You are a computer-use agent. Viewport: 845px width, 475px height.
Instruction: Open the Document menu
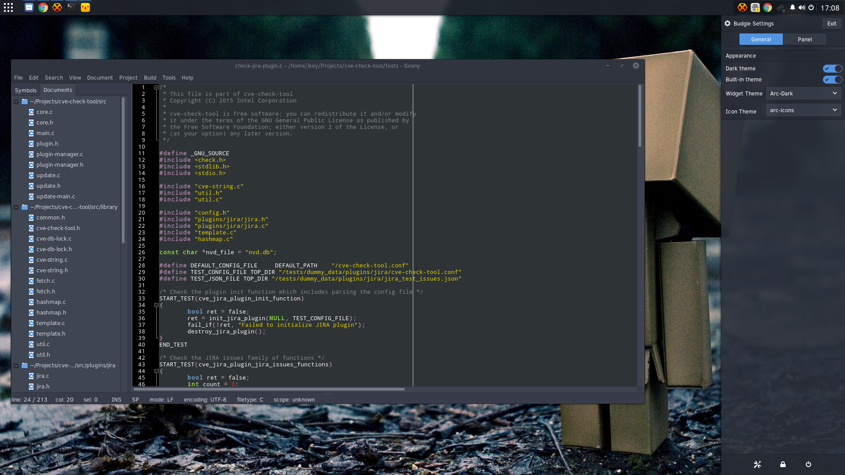100,78
